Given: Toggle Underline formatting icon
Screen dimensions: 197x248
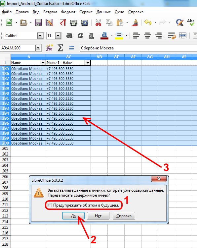Looking at the screenshot, I should 91,35.
